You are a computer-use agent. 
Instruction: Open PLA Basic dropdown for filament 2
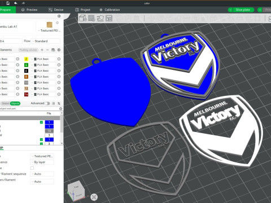tap(43, 59)
